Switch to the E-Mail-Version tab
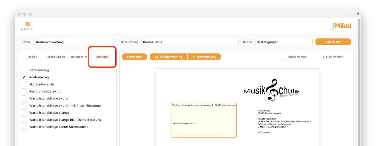The height and width of the screenshot is (146, 376). pos(333,57)
